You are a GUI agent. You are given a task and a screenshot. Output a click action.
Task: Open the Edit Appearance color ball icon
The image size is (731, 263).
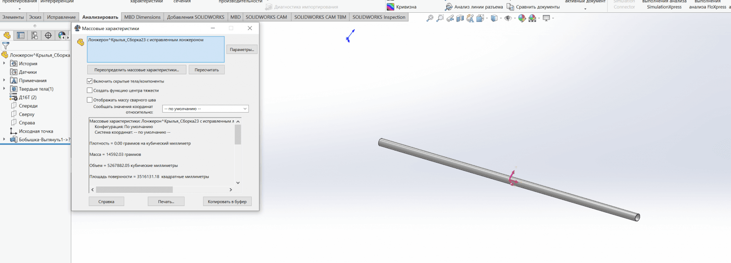pos(522,18)
